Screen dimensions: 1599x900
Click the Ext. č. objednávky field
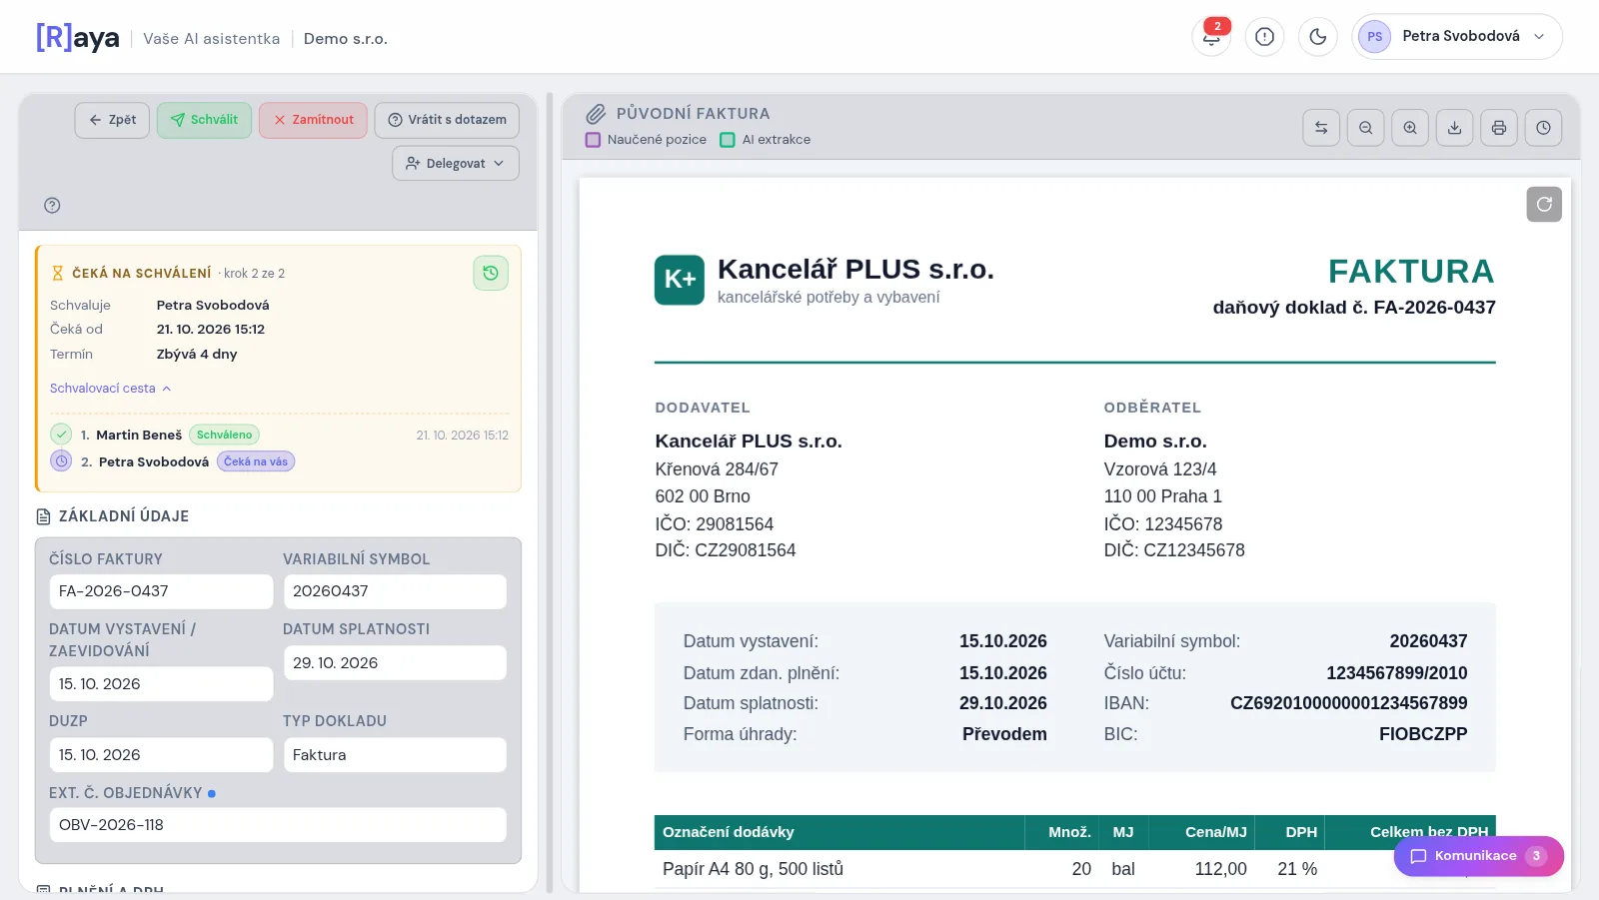[278, 825]
